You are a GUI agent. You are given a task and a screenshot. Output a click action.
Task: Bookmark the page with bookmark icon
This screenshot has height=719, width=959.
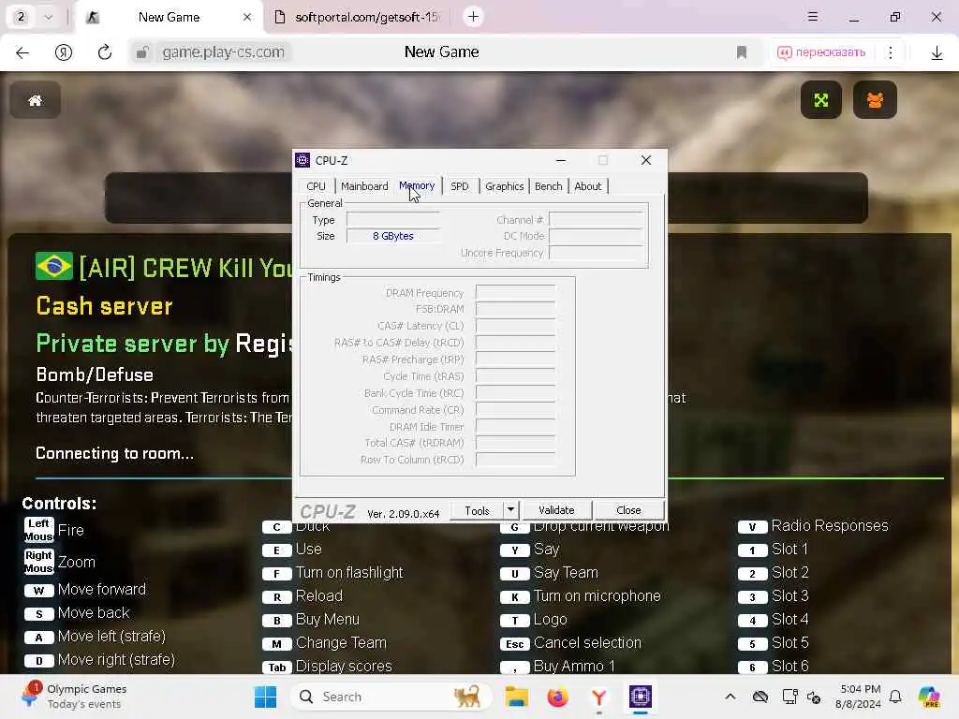pos(742,52)
